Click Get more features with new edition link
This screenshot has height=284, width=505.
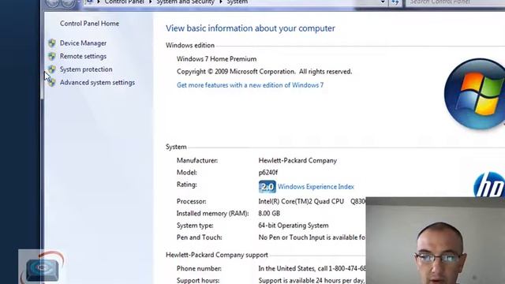(250, 85)
